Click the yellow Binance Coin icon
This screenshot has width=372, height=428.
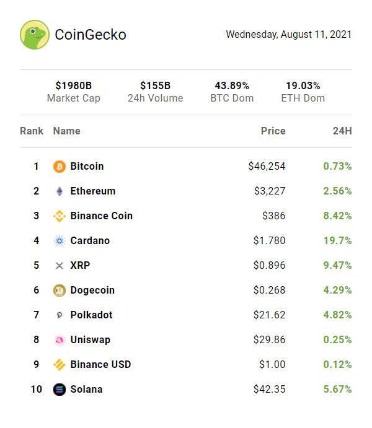(60, 216)
